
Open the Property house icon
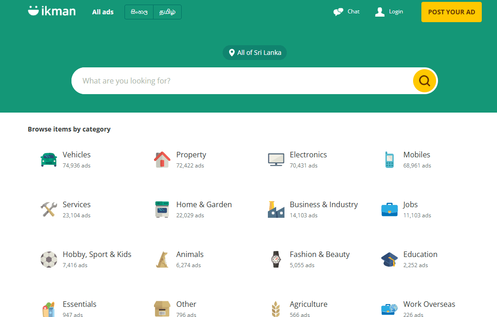coord(162,160)
